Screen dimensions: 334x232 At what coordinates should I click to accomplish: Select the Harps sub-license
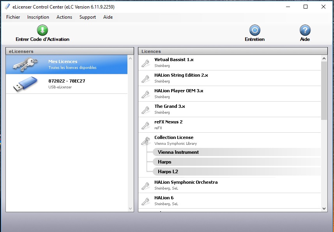coord(237,162)
